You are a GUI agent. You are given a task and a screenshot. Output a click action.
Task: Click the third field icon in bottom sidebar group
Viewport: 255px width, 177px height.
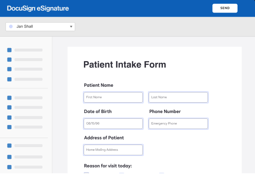[10, 167]
